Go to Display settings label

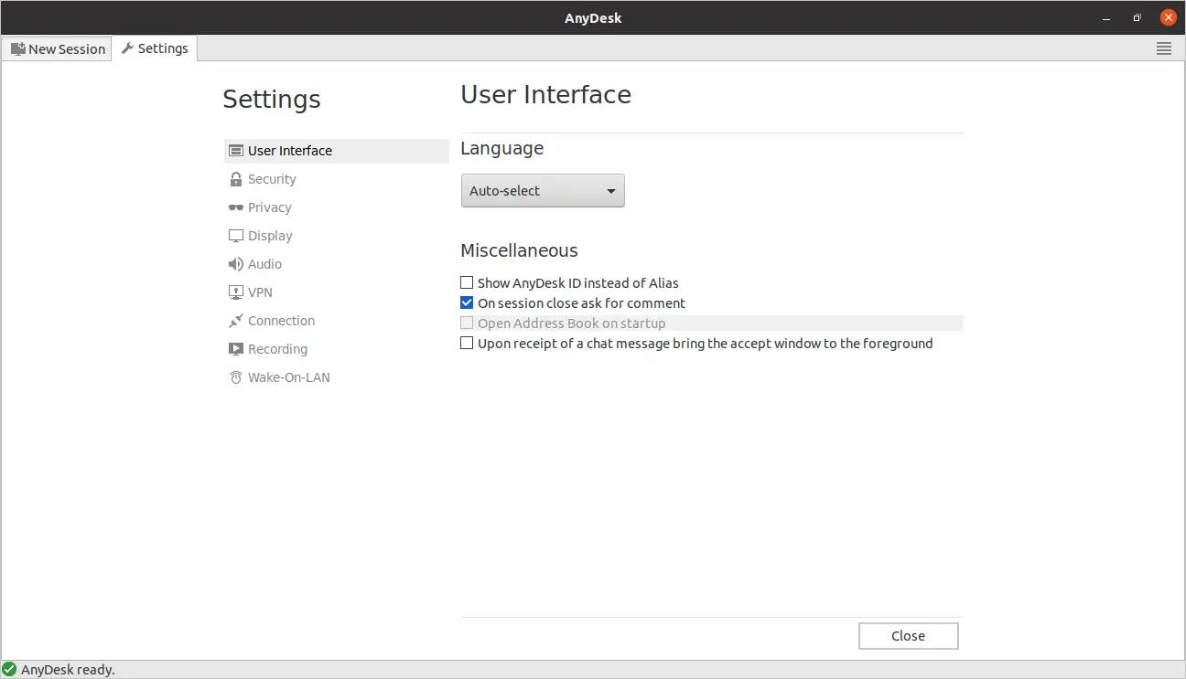pyautogui.click(x=270, y=236)
